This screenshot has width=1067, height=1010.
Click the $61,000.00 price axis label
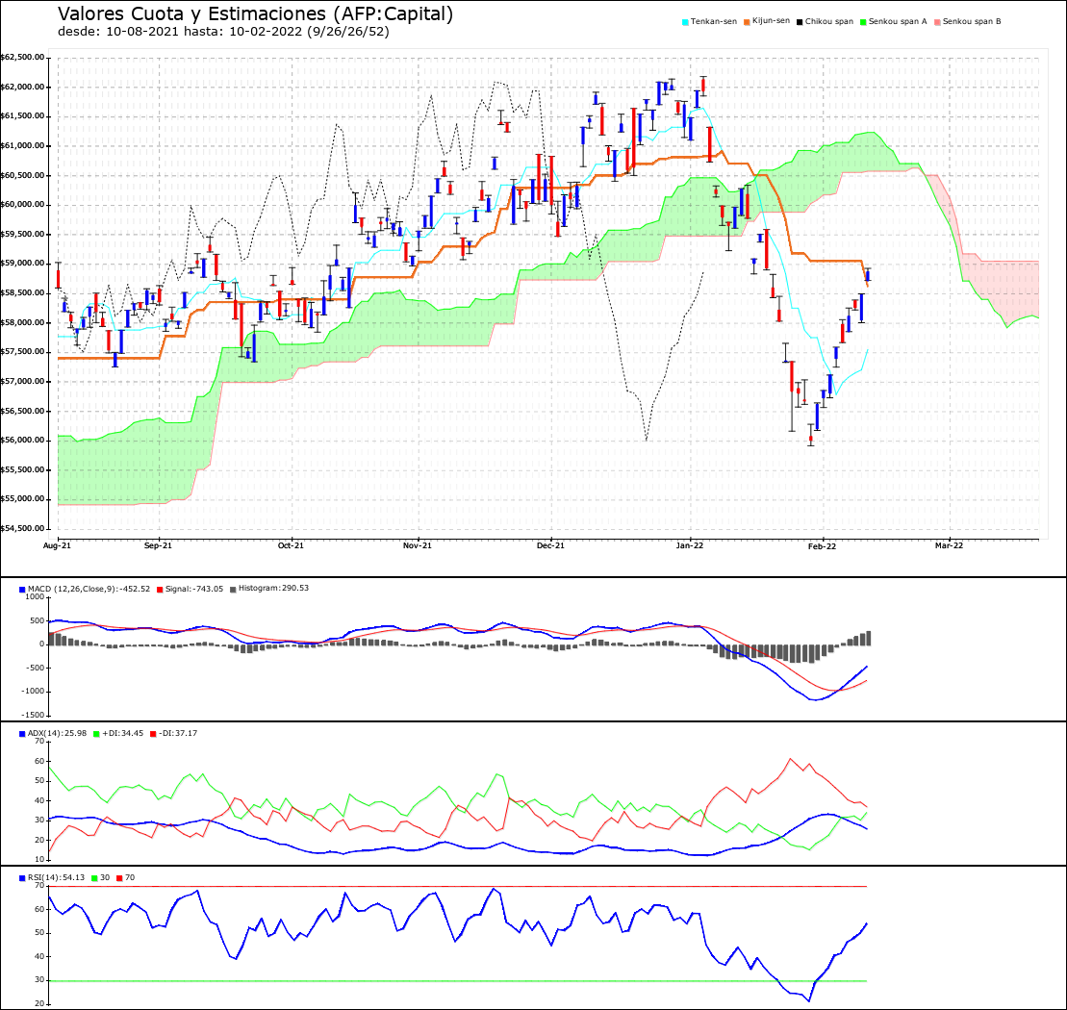point(22,145)
